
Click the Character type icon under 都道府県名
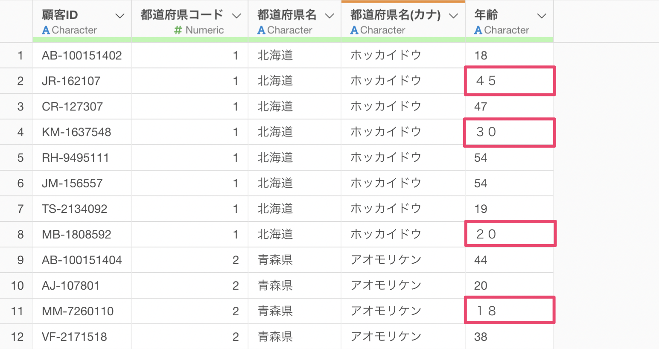[x=262, y=30]
